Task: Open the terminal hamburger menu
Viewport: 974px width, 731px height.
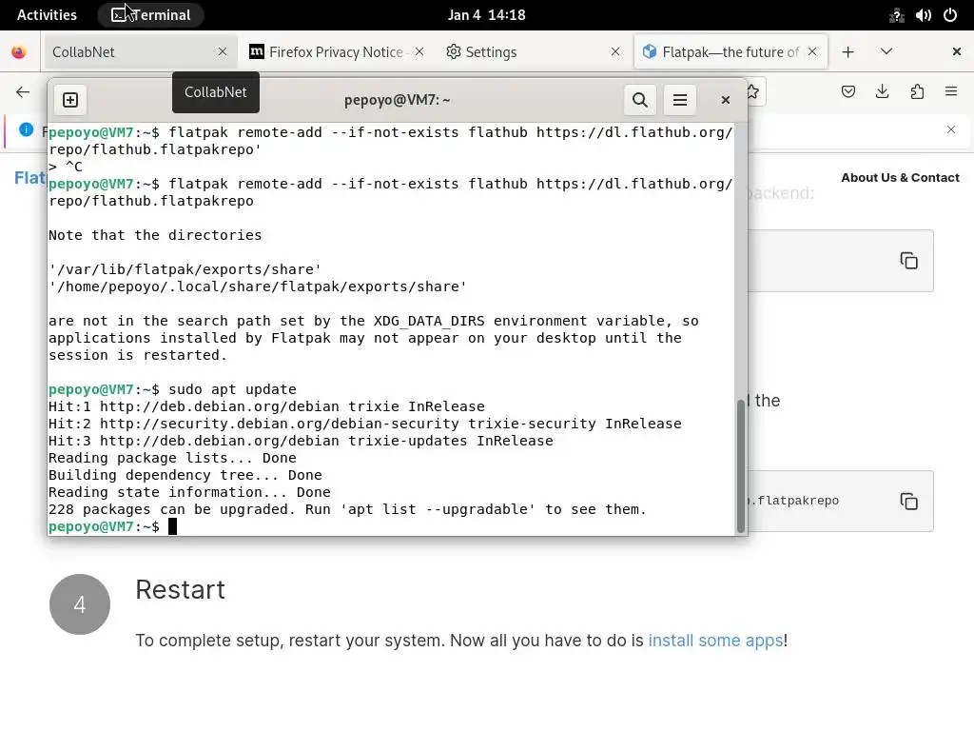Action: click(679, 100)
